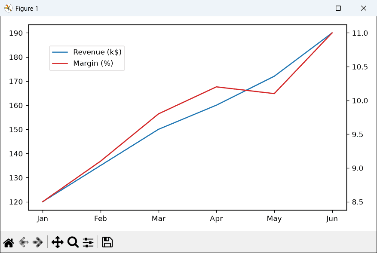Close the Figure 1 window
The width and height of the screenshot is (377, 253).
click(364, 8)
